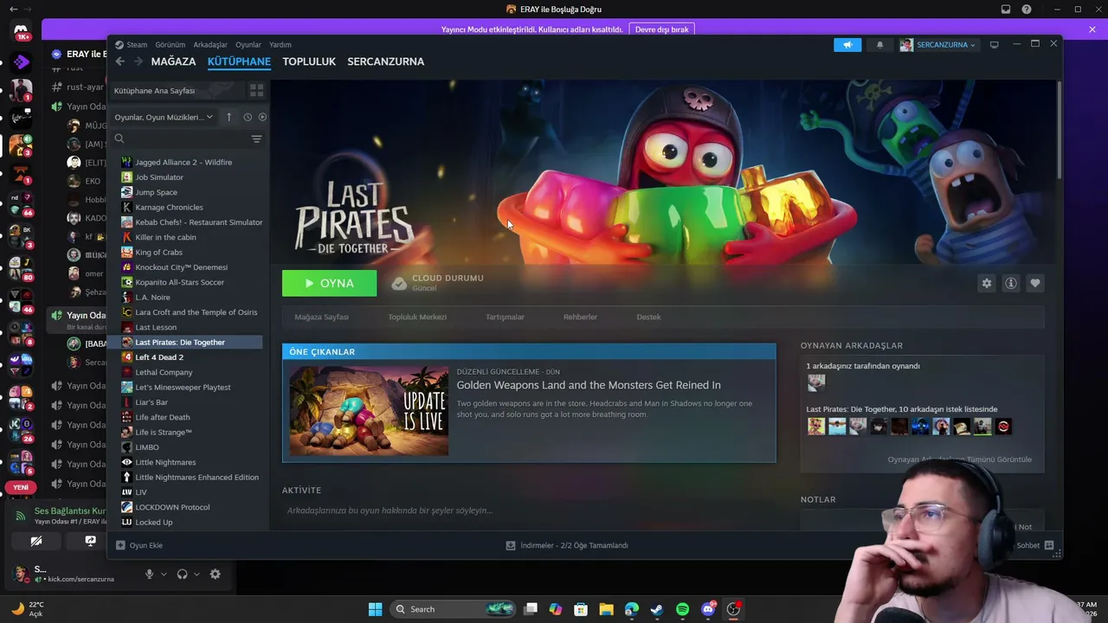Start the game with OYNA button
The height and width of the screenshot is (623, 1108).
(x=329, y=283)
